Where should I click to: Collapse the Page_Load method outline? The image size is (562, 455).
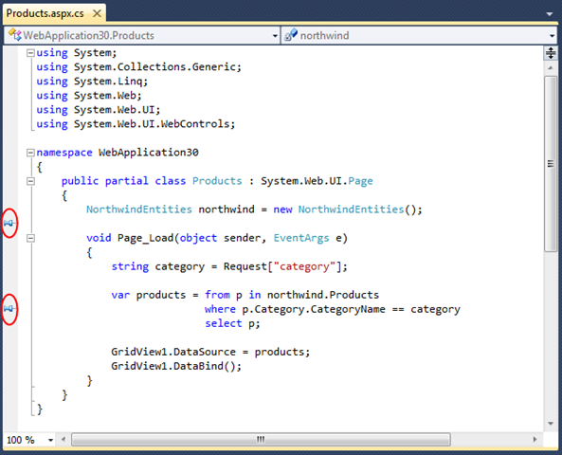pyautogui.click(x=30, y=238)
